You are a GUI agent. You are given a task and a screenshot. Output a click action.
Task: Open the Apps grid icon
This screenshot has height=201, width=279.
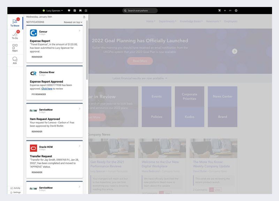[x=15, y=46]
